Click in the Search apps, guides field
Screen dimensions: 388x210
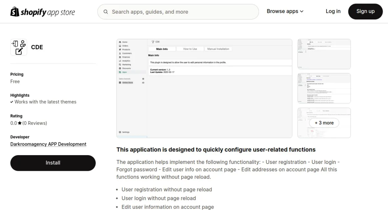coord(178,12)
